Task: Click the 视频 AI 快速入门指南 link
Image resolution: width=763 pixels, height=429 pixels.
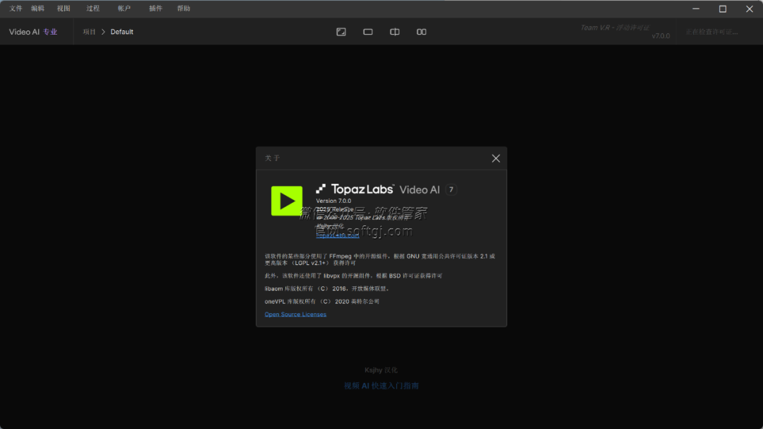Action: [x=381, y=386]
